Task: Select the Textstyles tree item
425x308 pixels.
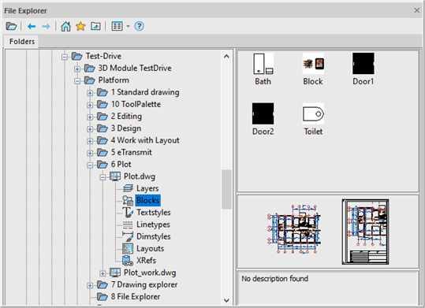Action: 154,213
